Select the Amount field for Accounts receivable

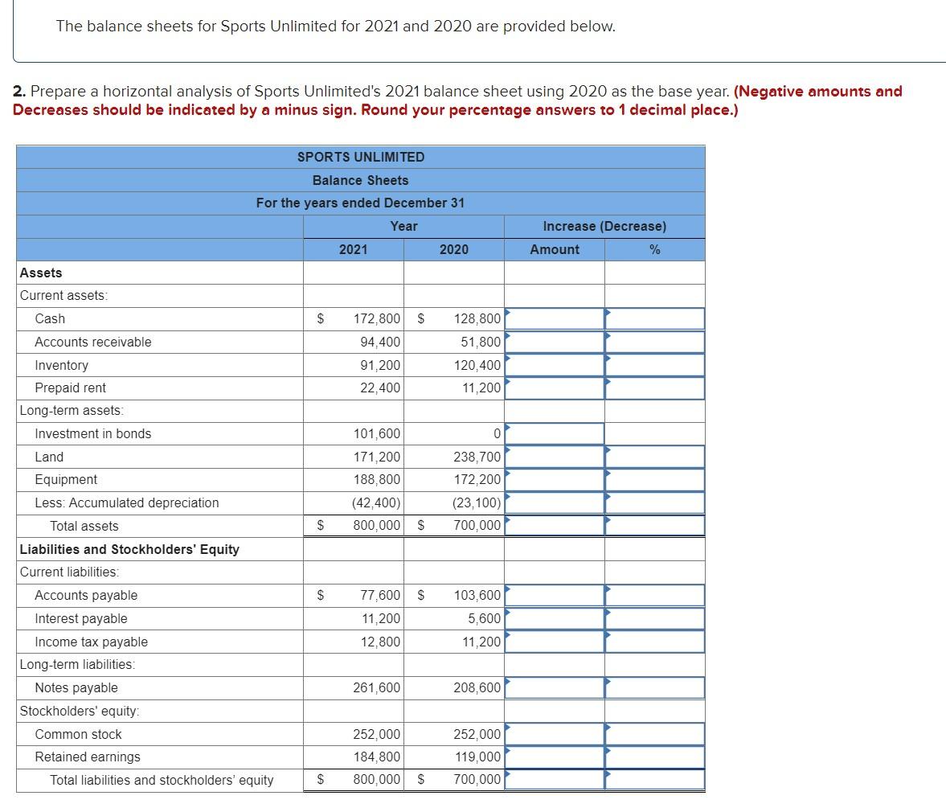pyautogui.click(x=553, y=342)
